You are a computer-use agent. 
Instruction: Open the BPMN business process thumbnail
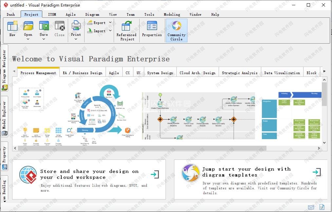[x=198, y=116]
